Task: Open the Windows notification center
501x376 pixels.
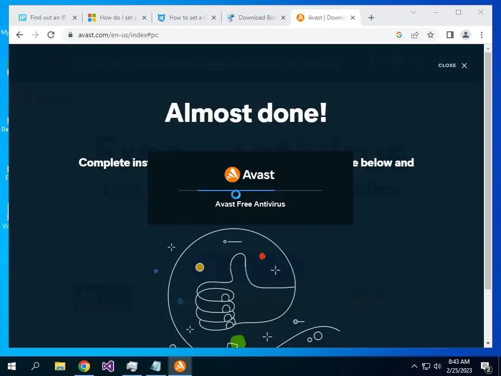Action: [x=486, y=367]
